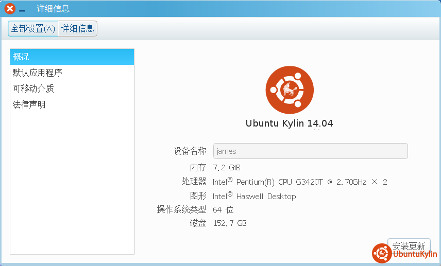Click the 详细信息 toolbar button
Viewport: 441px width, 266px height.
click(x=78, y=29)
